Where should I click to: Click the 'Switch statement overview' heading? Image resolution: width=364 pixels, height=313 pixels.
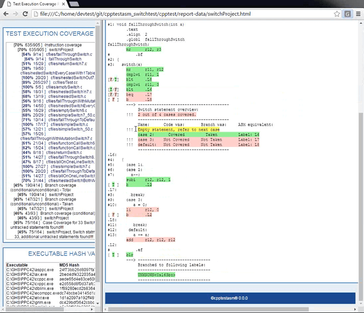[x=168, y=110]
